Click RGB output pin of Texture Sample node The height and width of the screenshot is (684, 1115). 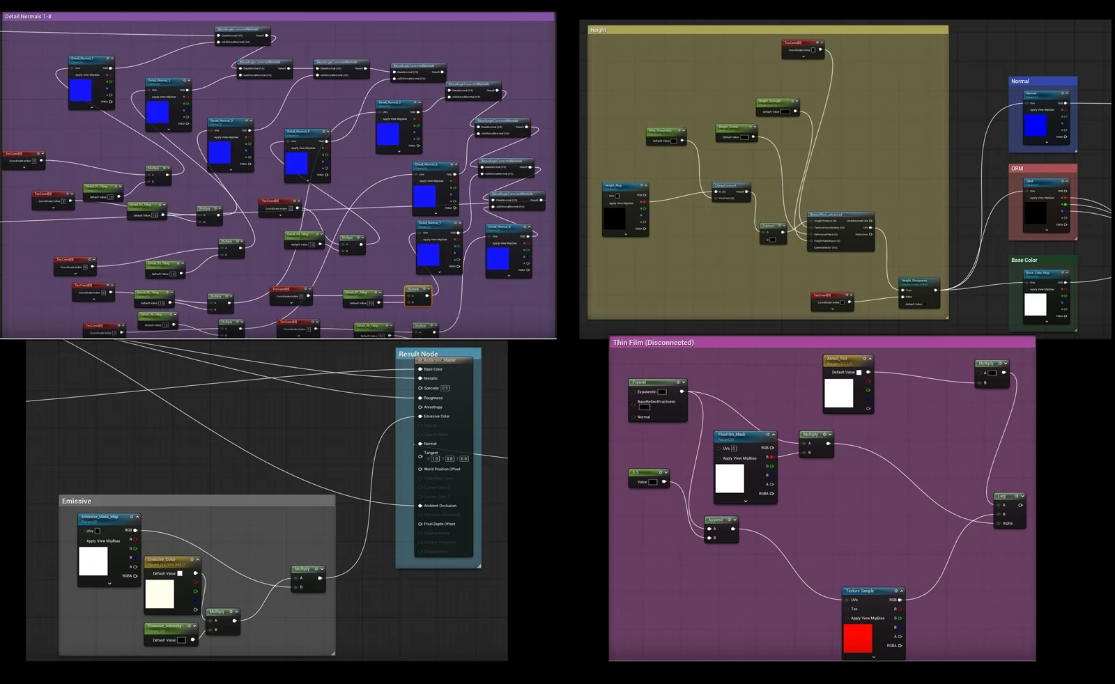point(900,600)
